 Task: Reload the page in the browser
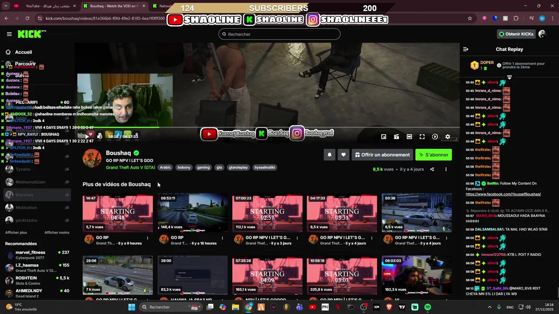coord(28,18)
